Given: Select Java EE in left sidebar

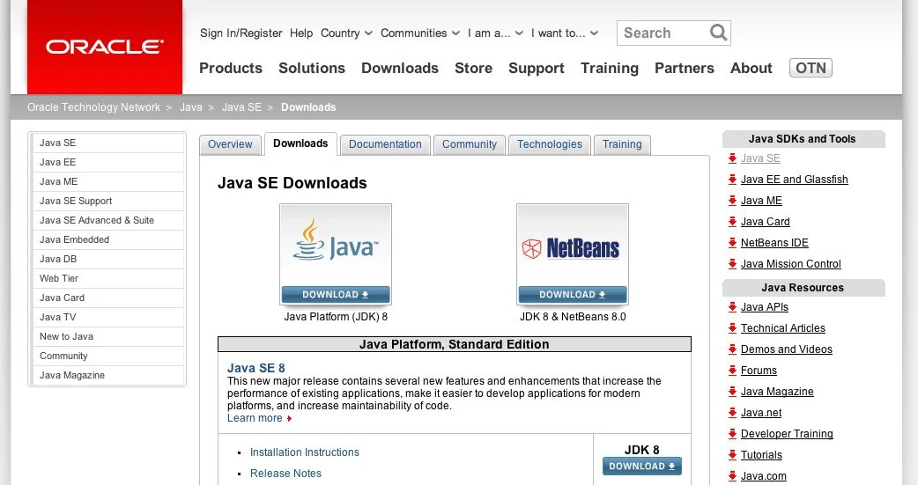Looking at the screenshot, I should (x=107, y=162).
